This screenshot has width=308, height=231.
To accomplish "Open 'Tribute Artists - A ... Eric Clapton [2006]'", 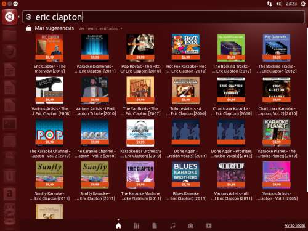I will (186, 97).
